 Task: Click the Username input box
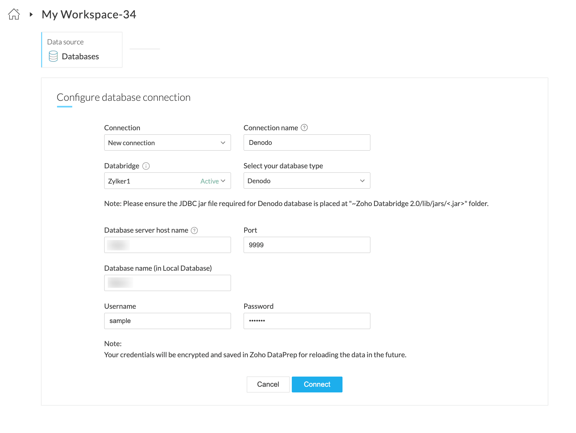167,321
